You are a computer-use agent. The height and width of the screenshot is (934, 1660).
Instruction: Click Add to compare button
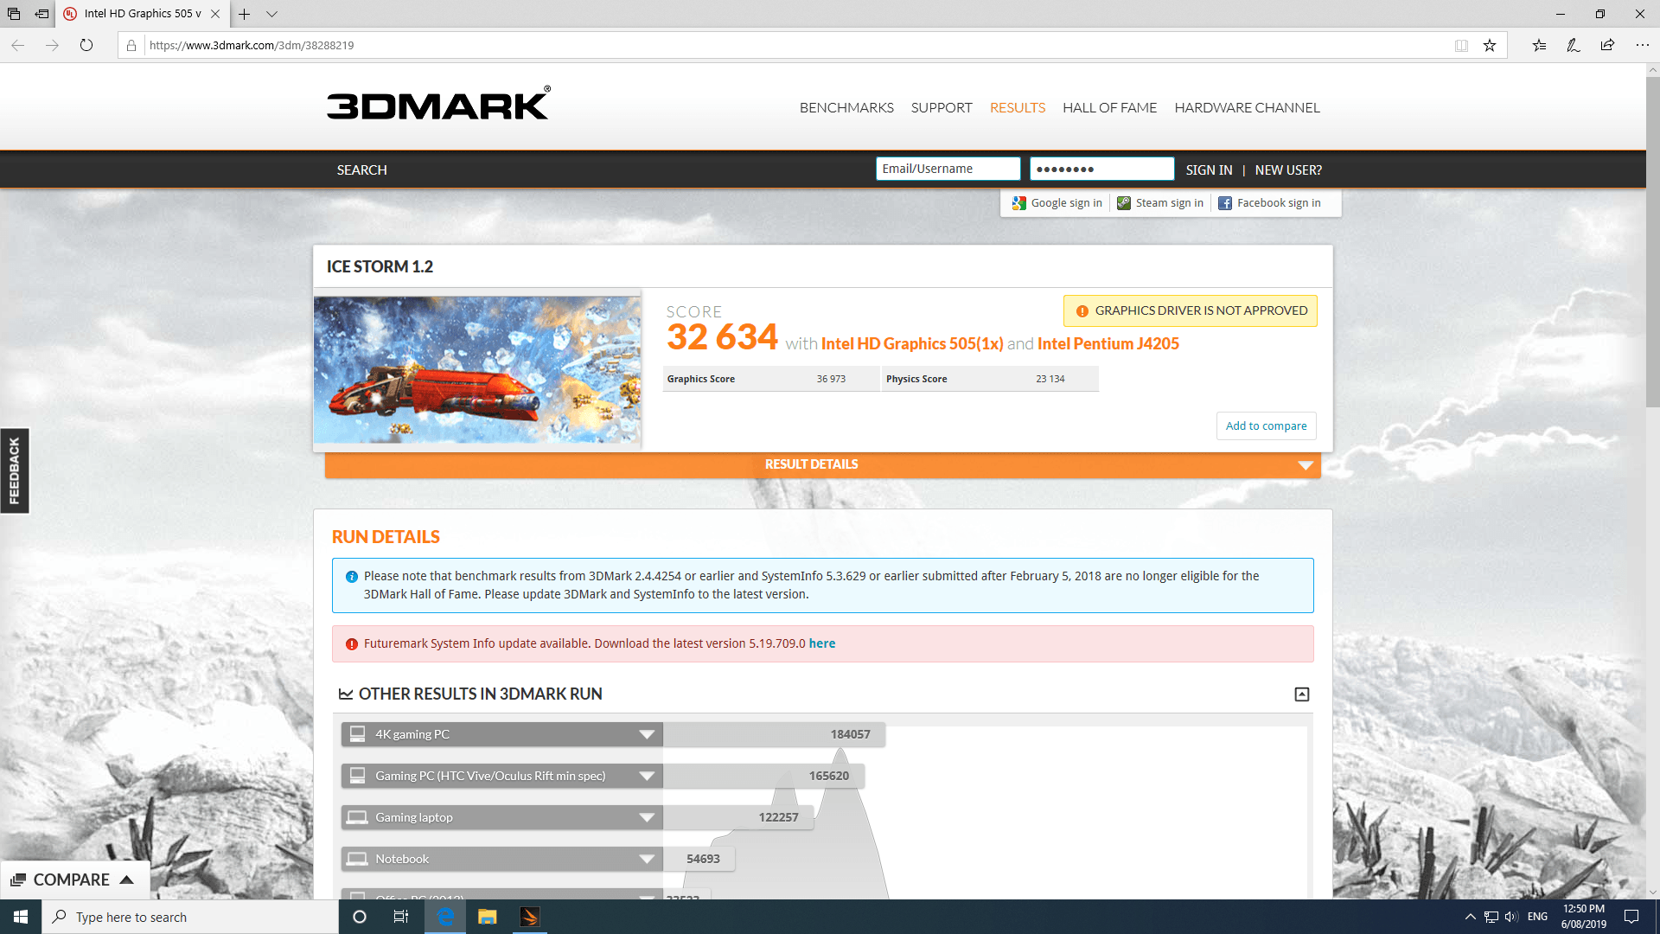tap(1266, 425)
